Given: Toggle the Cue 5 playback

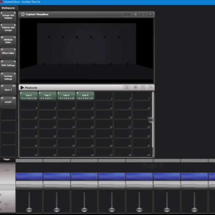Looking at the screenshot, I should pyautogui.click(x=66, y=96).
